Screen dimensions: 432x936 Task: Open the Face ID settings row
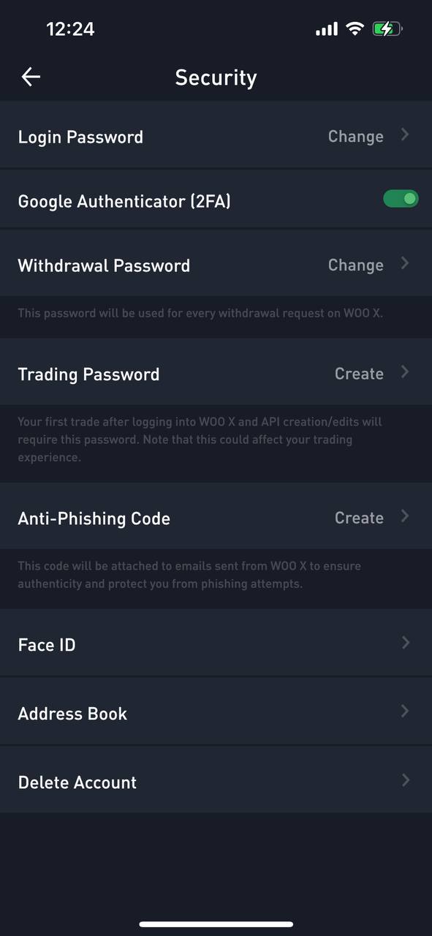(x=216, y=643)
